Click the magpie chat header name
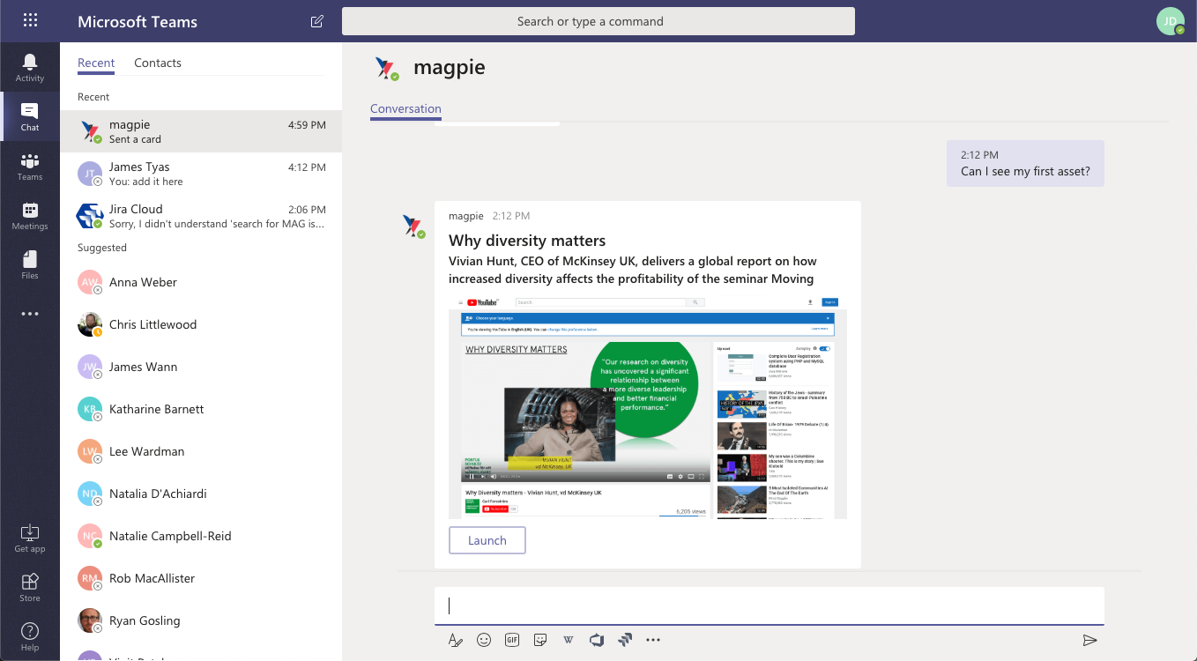1197x661 pixels. point(450,67)
